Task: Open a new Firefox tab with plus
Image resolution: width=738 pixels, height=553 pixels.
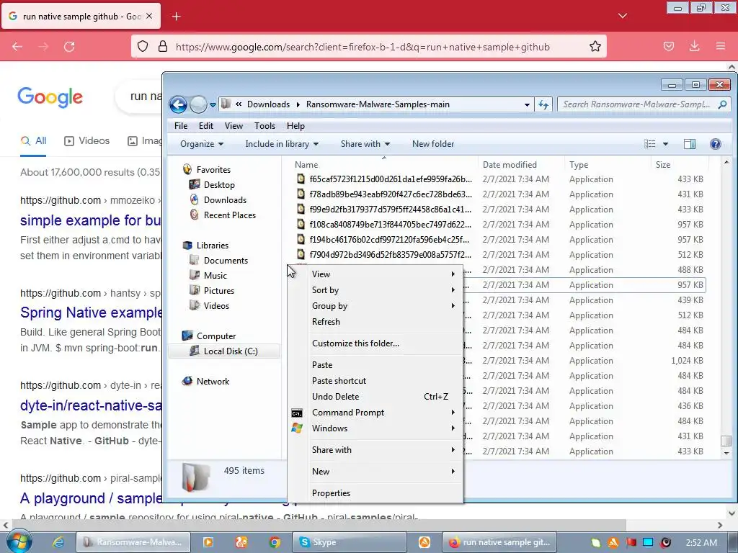Action: click(177, 17)
